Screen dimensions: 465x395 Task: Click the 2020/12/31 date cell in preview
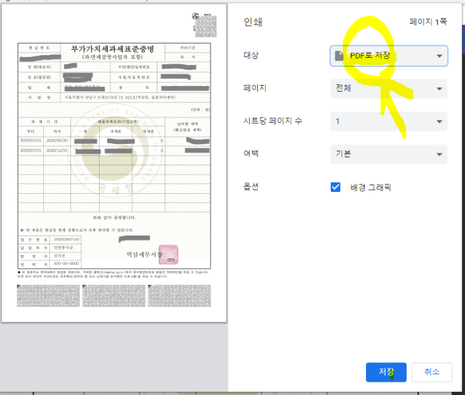coord(56,151)
